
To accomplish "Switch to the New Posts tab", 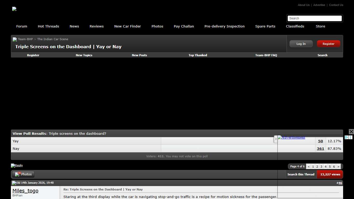I will point(139,55).
